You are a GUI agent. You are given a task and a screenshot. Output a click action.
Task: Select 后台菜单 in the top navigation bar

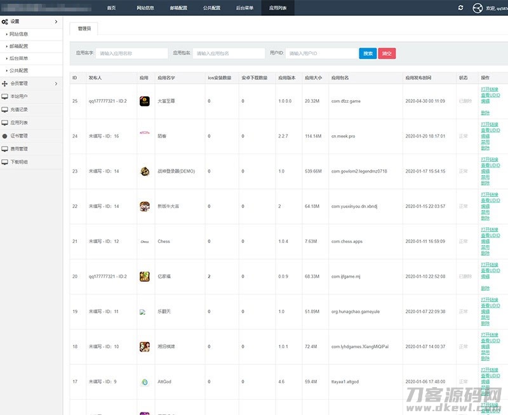(x=244, y=8)
